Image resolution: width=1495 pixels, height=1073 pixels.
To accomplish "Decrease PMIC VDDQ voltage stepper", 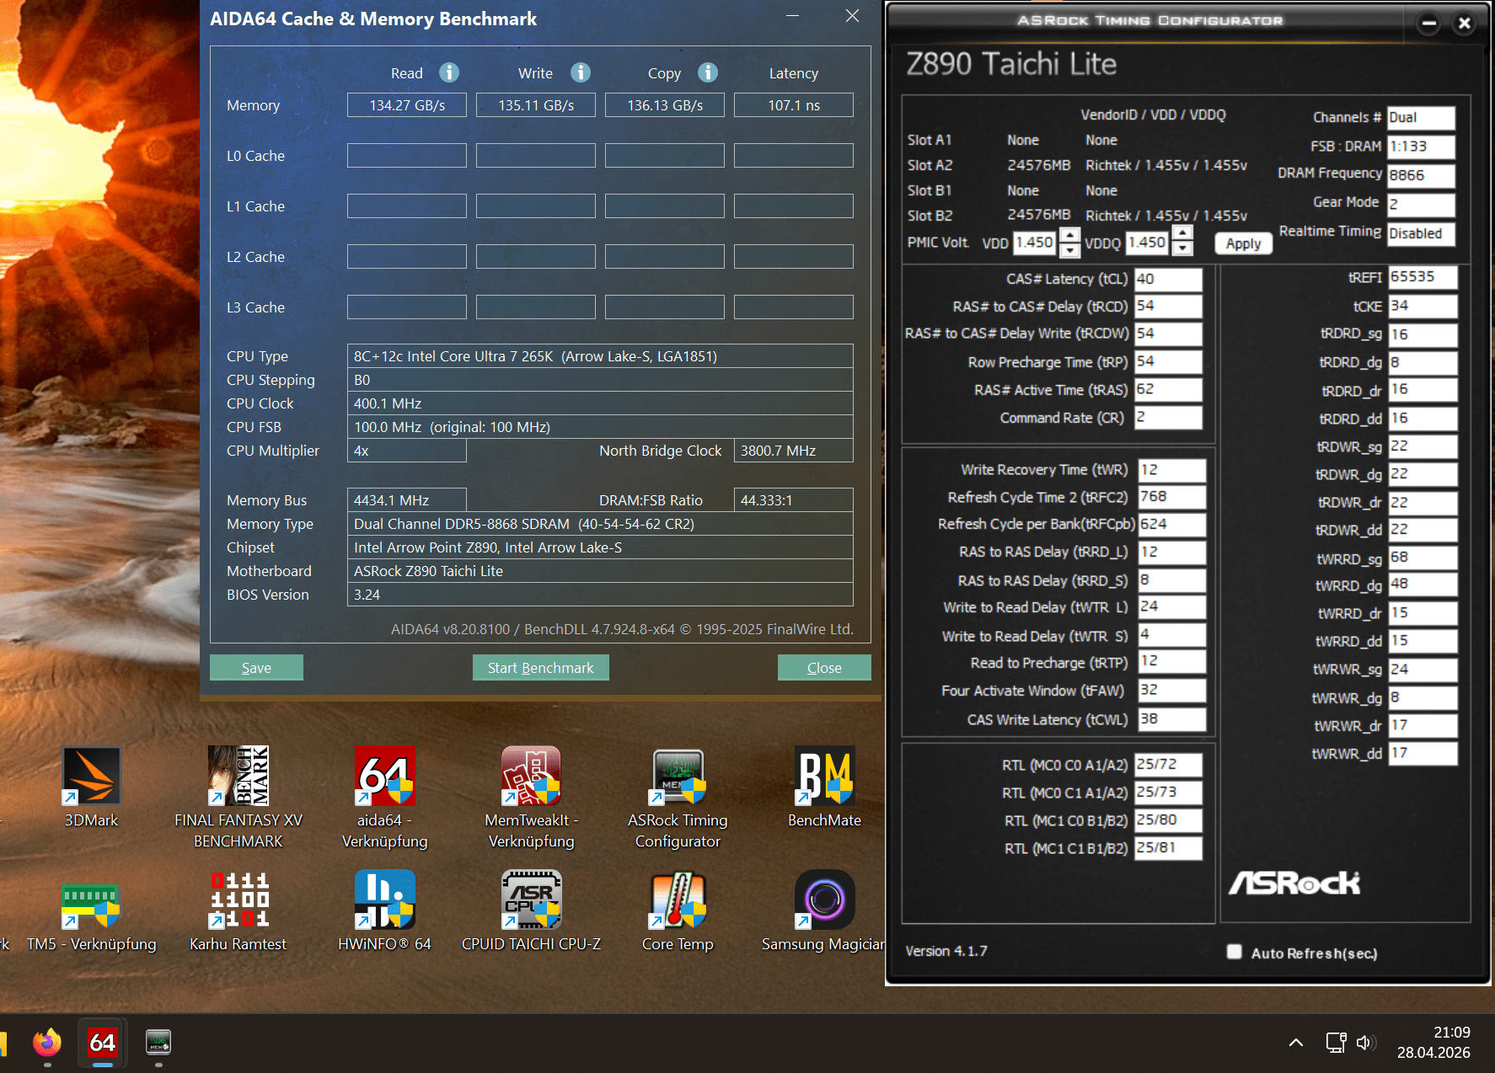I will (x=1183, y=250).
